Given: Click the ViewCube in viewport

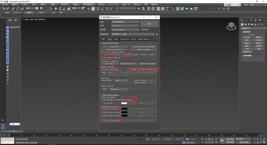Looking at the screenshot, I should click(x=231, y=26).
